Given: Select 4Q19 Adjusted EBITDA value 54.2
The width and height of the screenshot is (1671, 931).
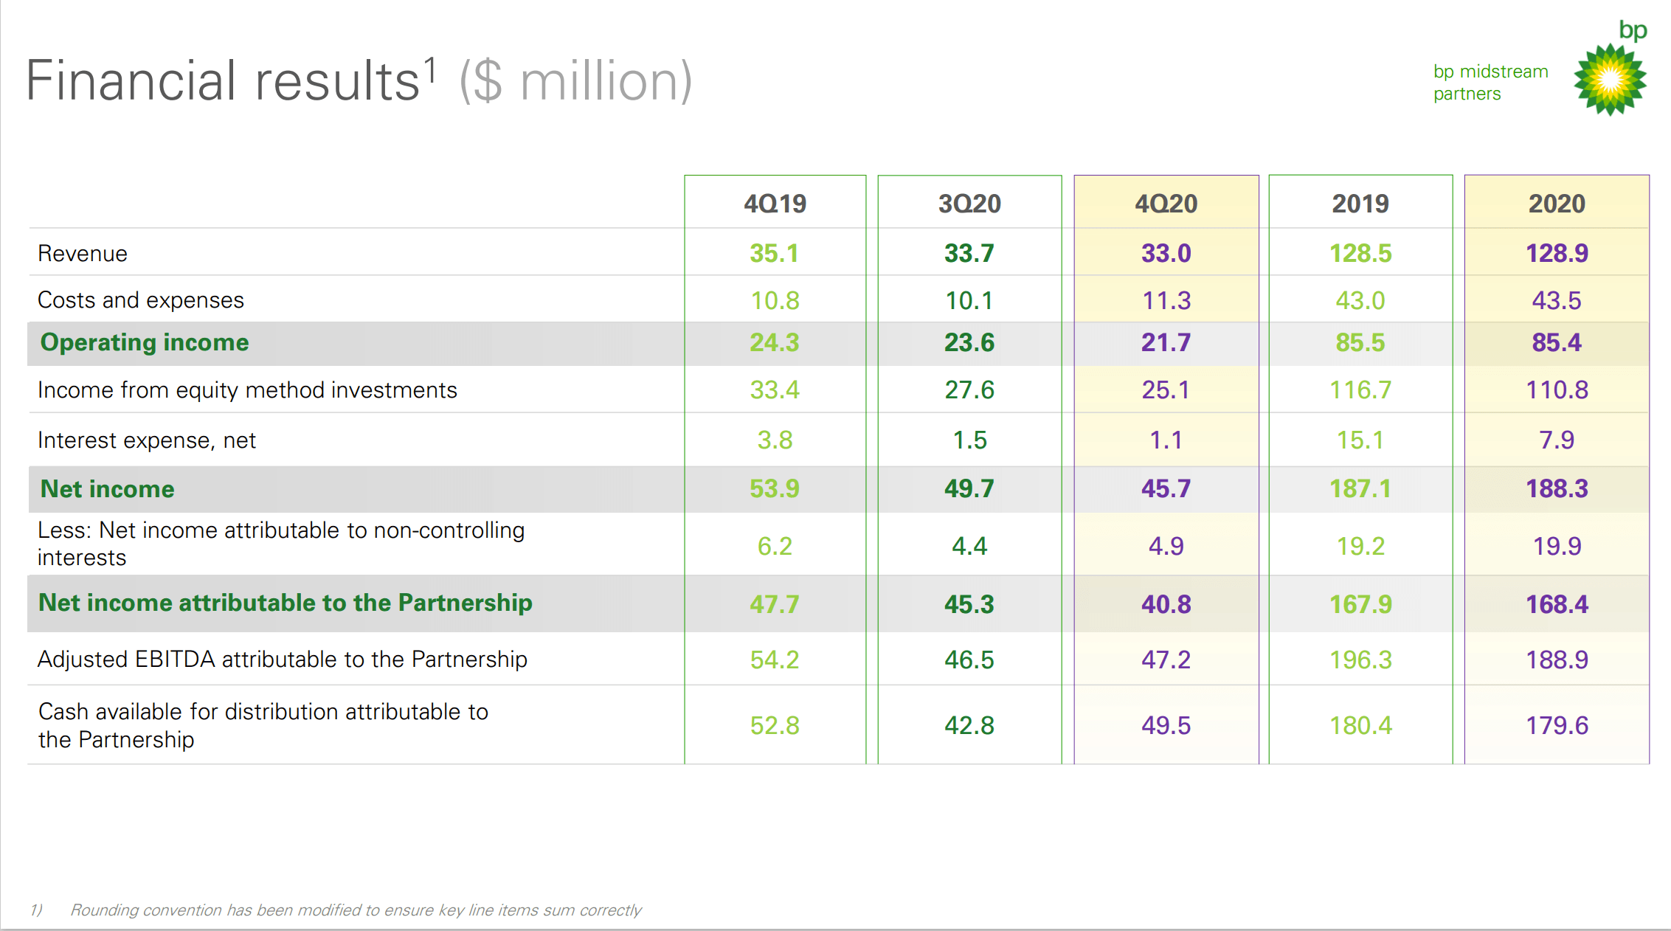Looking at the screenshot, I should pos(775,660).
